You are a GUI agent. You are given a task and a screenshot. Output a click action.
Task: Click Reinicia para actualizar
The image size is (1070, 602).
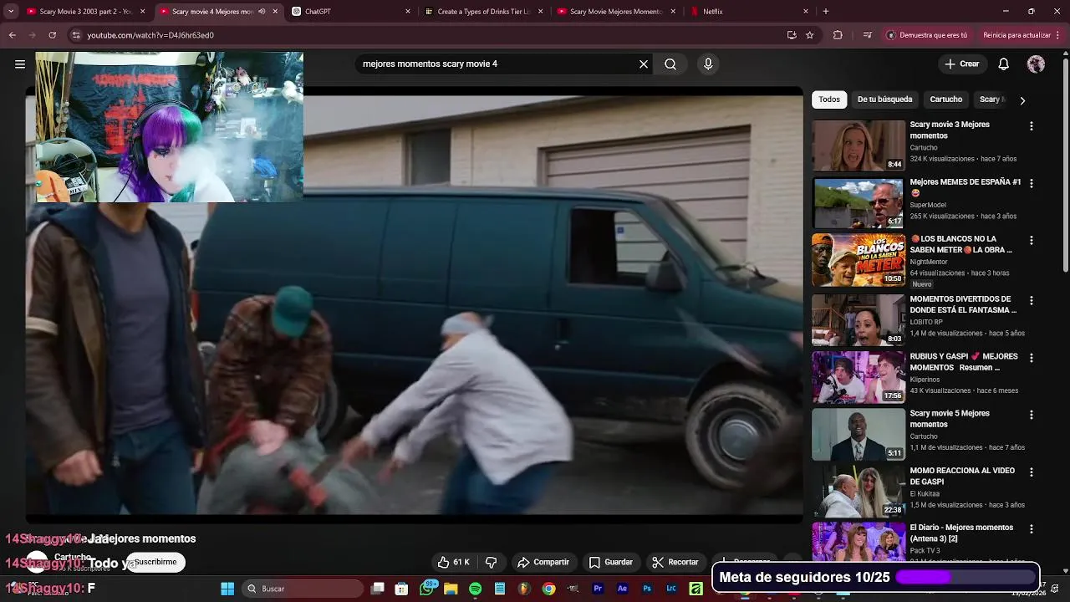1016,35
